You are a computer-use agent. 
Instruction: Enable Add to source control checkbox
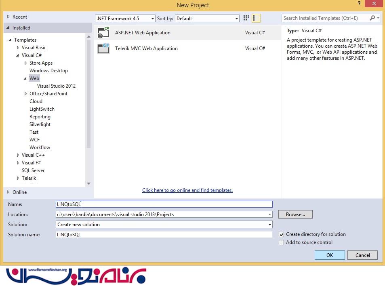point(282,242)
